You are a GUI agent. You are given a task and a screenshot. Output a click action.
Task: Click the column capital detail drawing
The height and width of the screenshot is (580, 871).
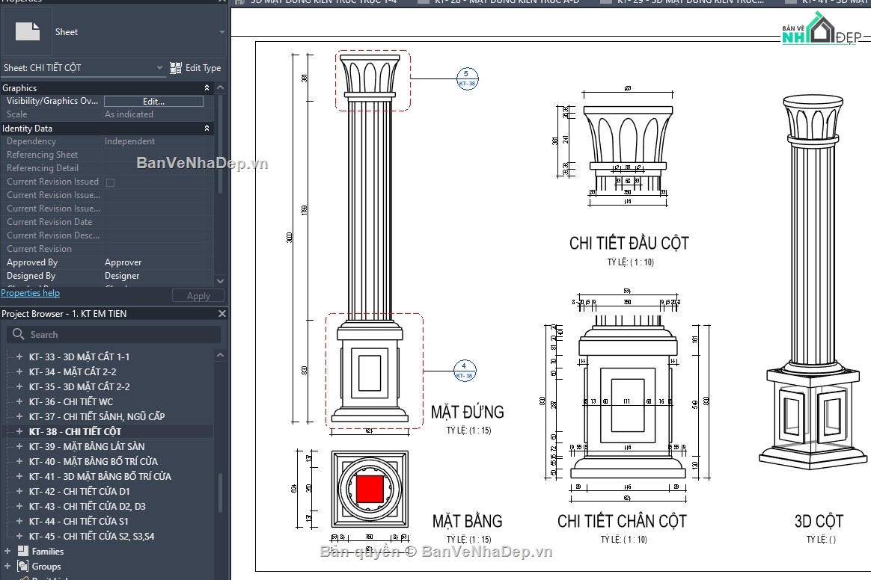628,148
